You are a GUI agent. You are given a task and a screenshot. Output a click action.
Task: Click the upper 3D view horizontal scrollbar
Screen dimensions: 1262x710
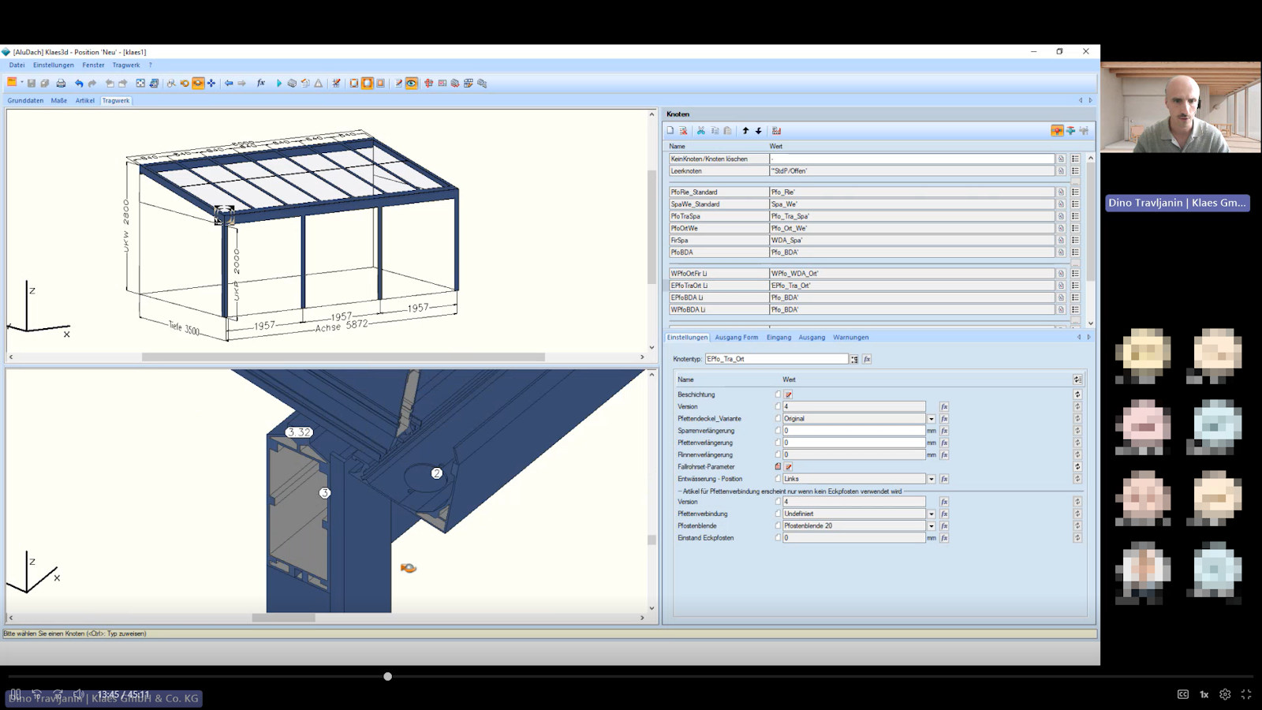pos(343,357)
